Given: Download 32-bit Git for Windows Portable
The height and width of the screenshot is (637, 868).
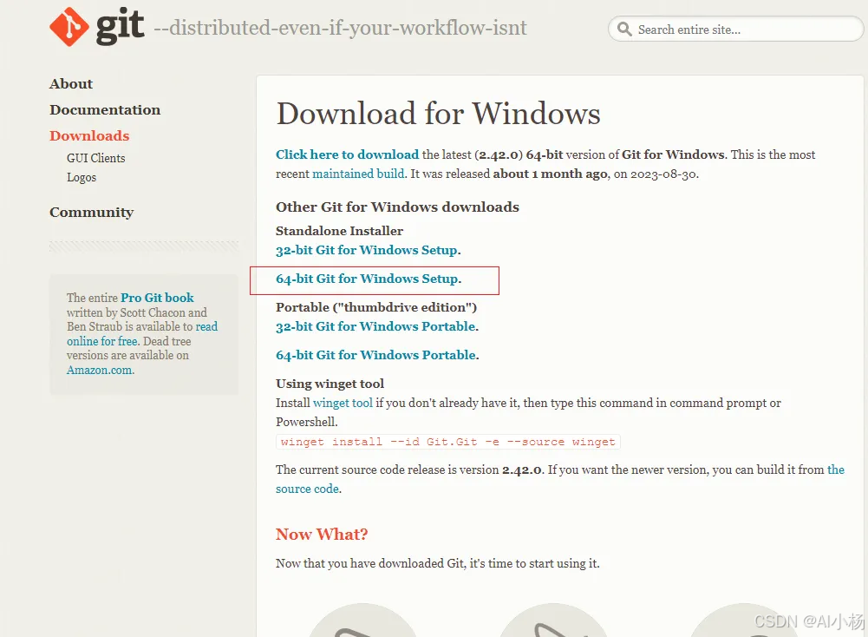Looking at the screenshot, I should click(377, 327).
